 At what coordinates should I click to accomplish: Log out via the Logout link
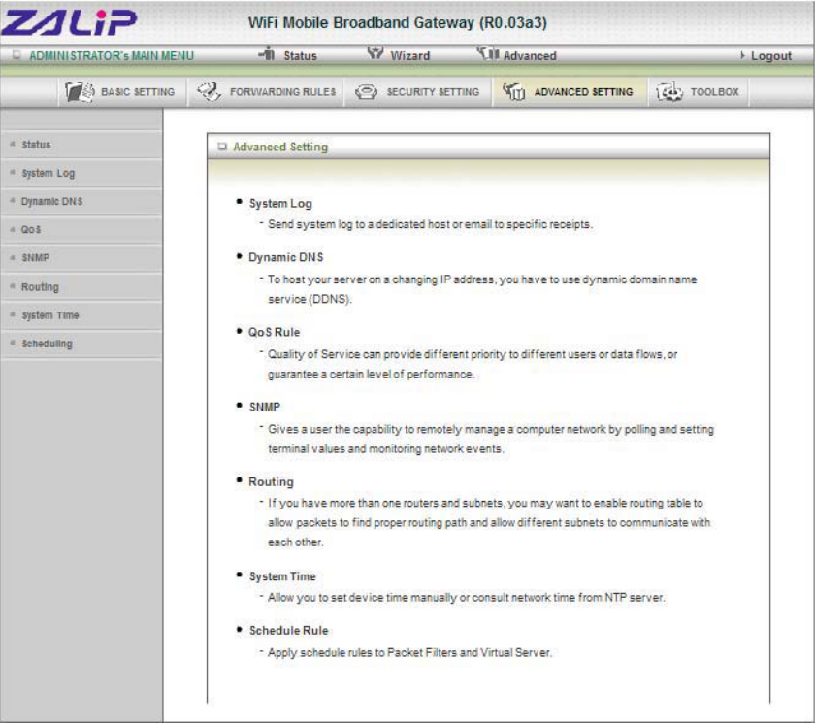coord(770,55)
